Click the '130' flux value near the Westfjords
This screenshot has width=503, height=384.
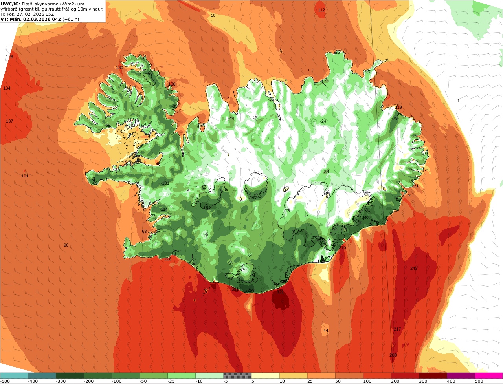(119, 68)
